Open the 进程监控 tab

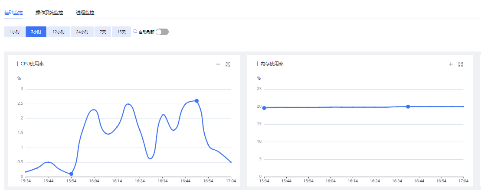pyautogui.click(x=85, y=13)
